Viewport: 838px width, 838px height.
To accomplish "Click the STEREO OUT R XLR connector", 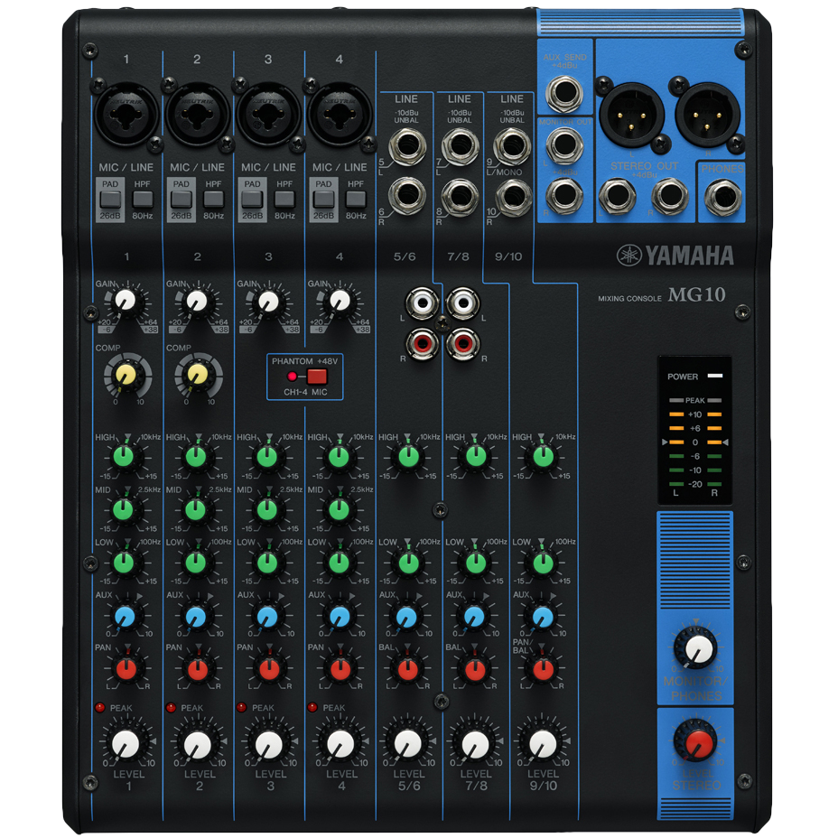I will (708, 115).
